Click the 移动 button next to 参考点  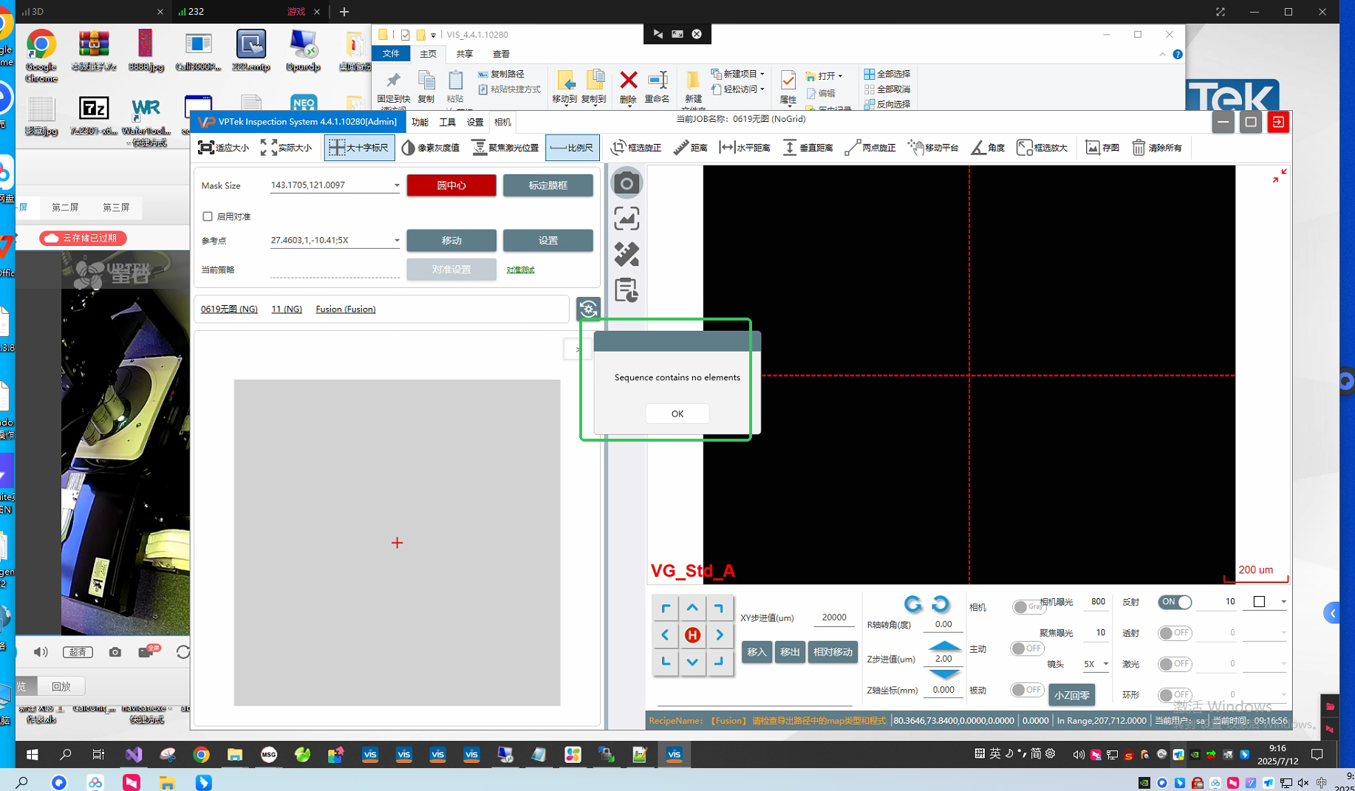451,240
